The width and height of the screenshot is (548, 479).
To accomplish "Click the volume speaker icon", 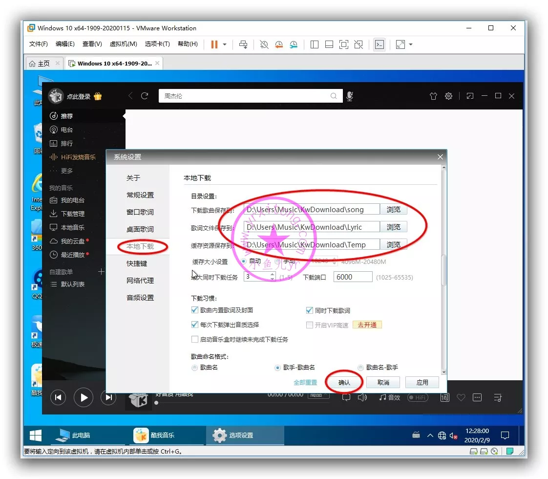I will click(x=362, y=397).
